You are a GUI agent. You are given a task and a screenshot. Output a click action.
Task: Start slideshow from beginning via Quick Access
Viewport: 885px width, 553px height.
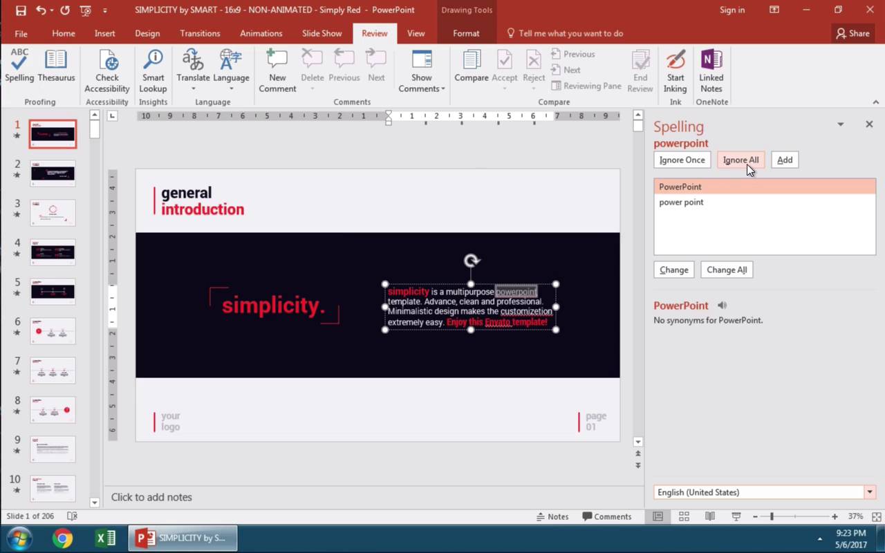click(x=85, y=10)
